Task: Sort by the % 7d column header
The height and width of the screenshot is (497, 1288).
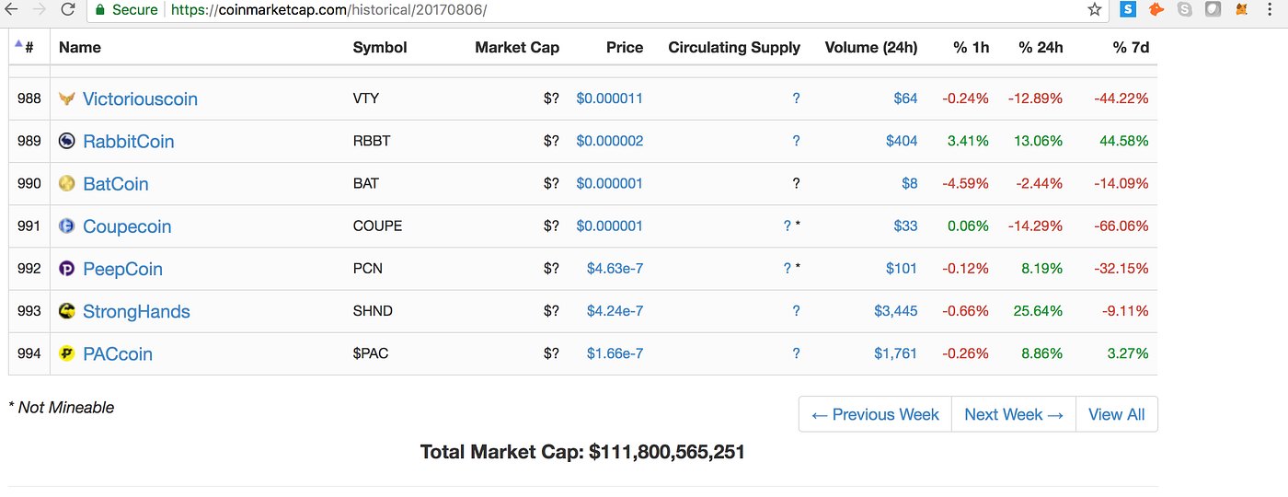Action: coord(1131,47)
